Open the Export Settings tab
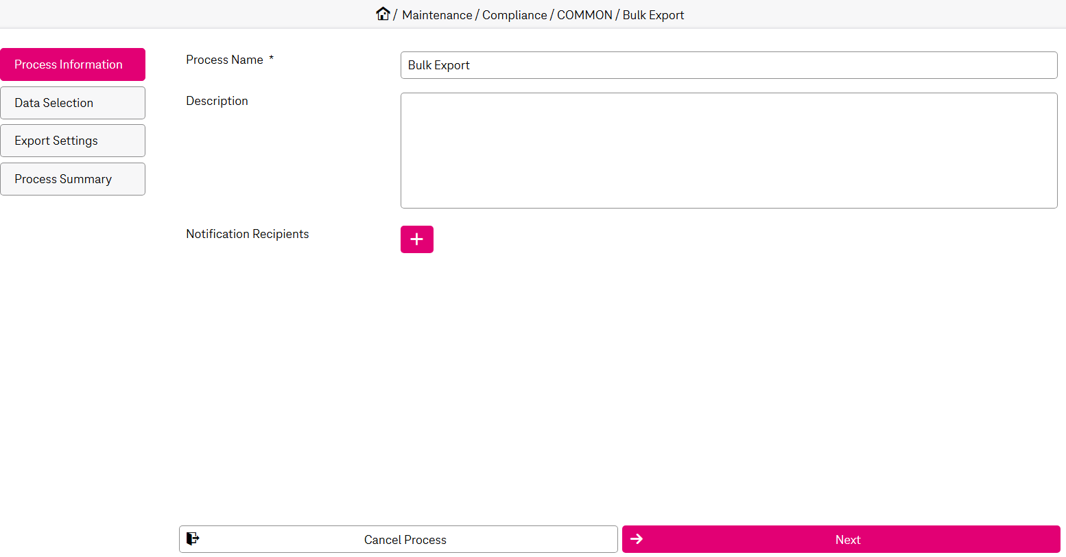 click(73, 141)
